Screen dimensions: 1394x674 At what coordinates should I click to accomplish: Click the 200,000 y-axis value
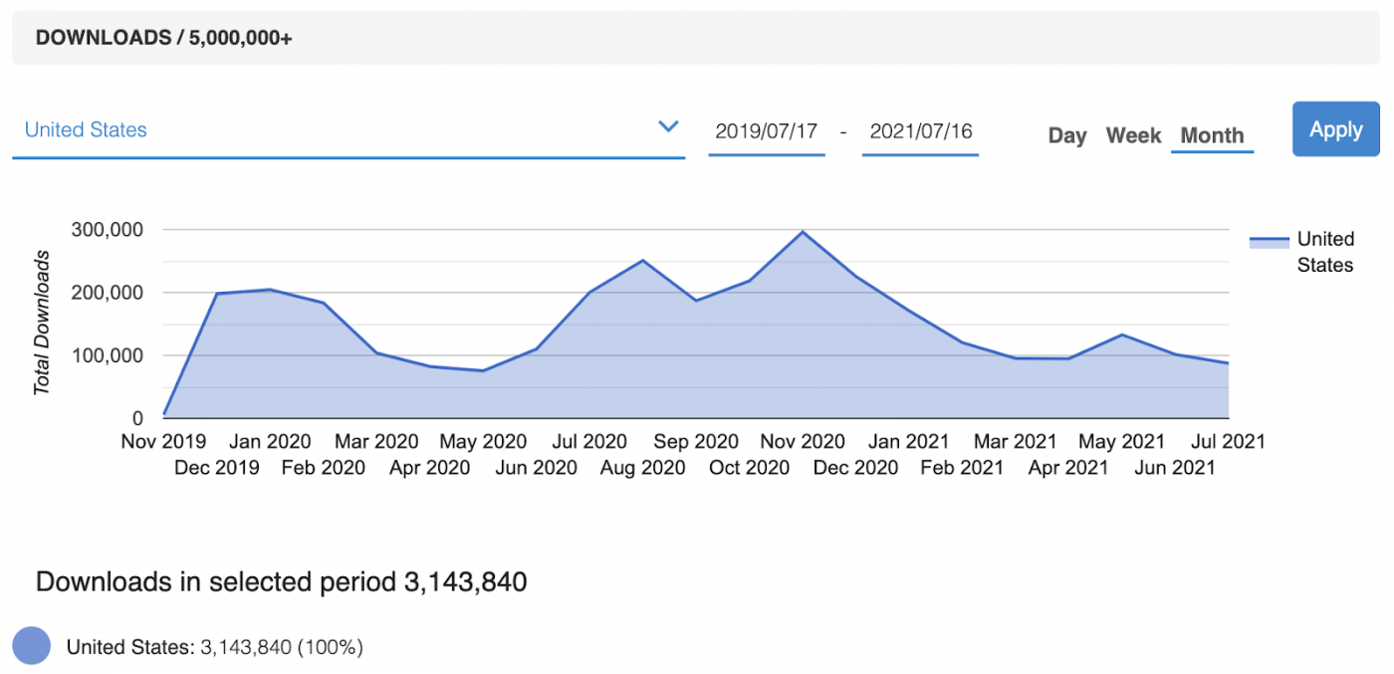[108, 293]
